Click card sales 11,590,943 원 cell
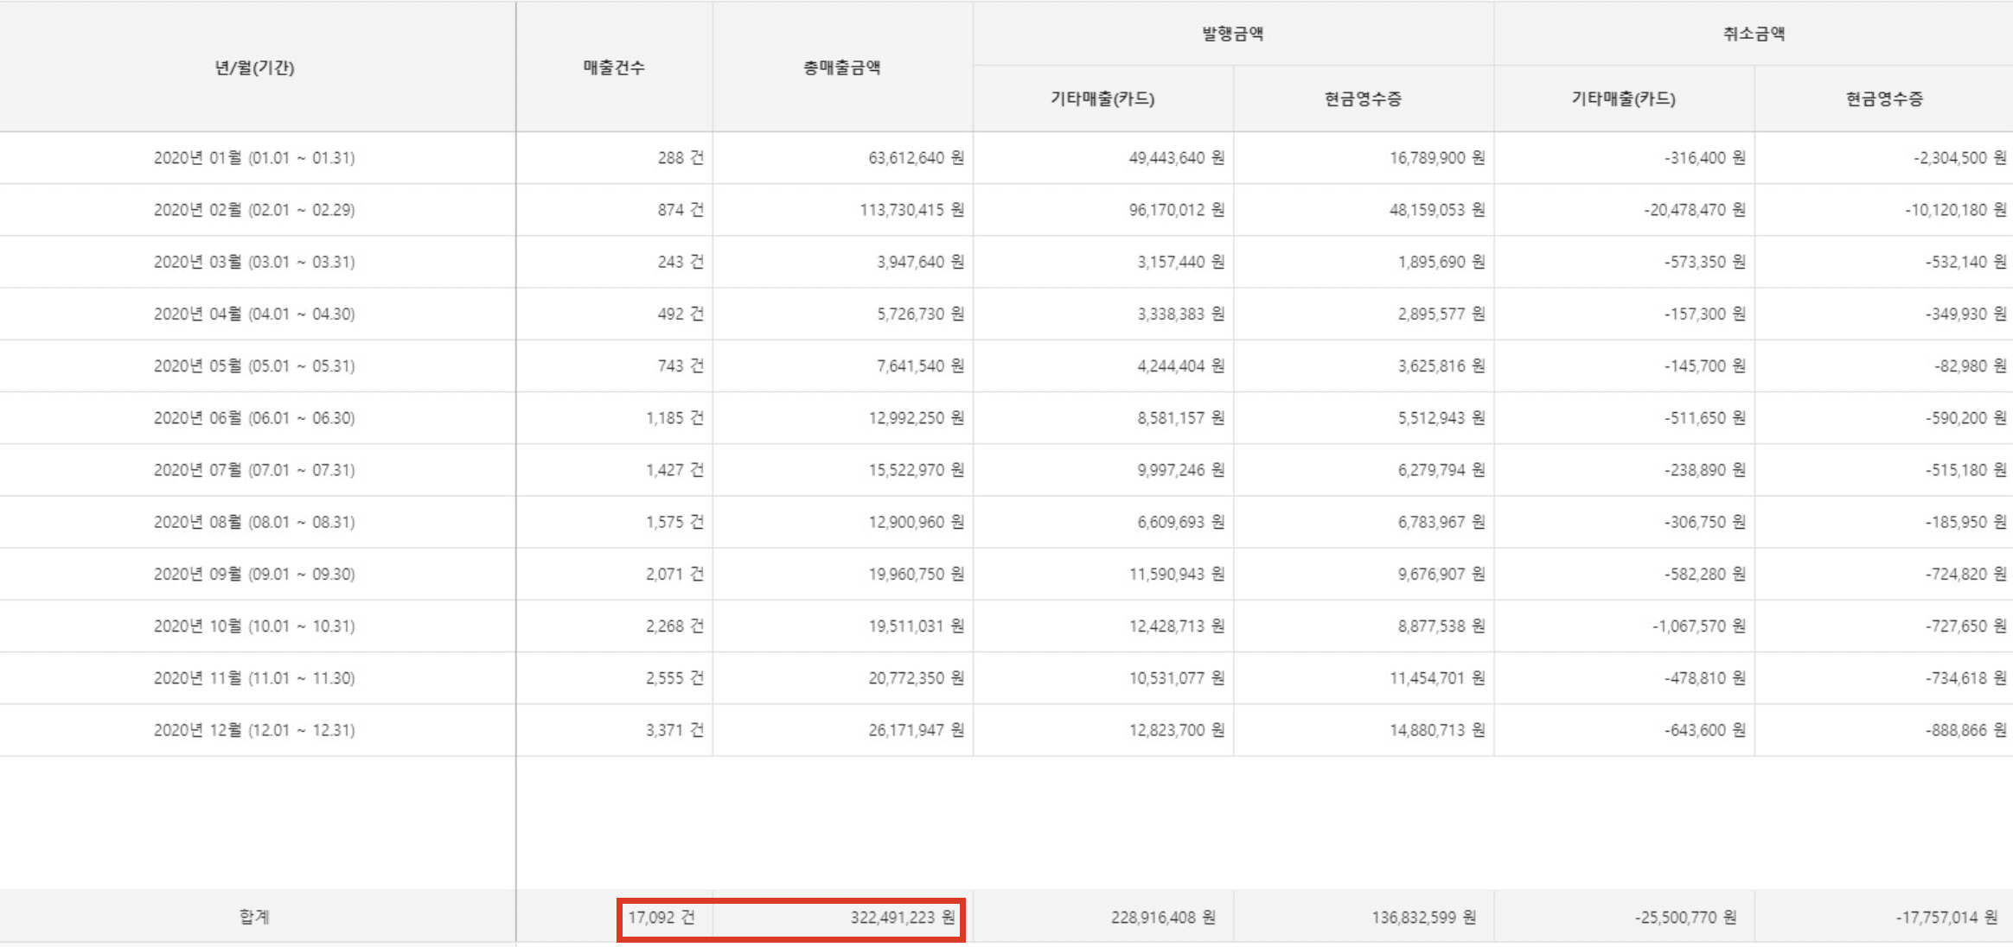This screenshot has width=2013, height=947. click(x=1176, y=574)
